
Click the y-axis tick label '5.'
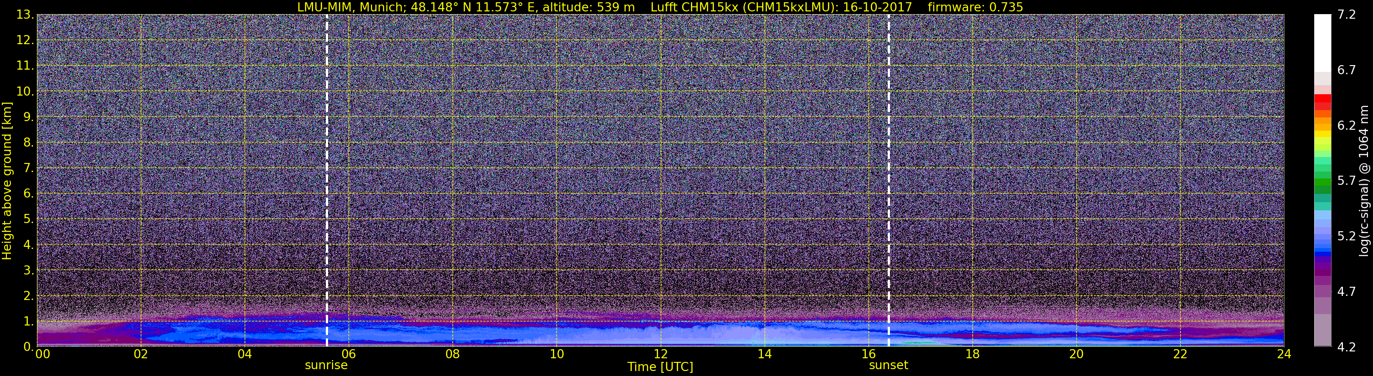pos(28,219)
